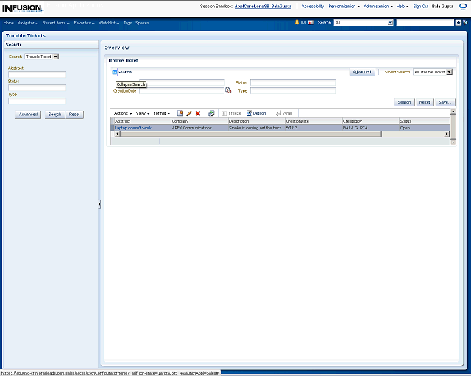The image size is (471, 376).
Task: Click the export to spreadsheet icon
Action: tap(211, 113)
